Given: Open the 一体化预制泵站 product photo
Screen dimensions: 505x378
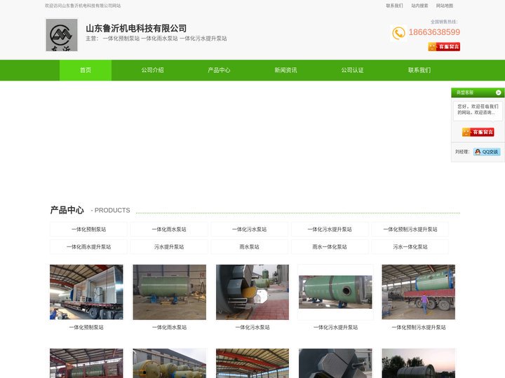Looking at the screenshot, I should pyautogui.click(x=86, y=292).
